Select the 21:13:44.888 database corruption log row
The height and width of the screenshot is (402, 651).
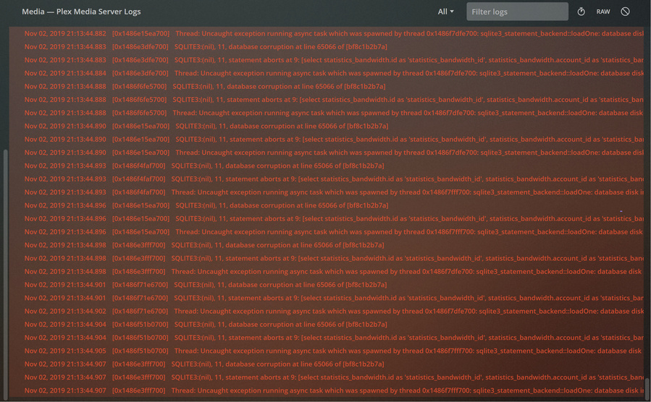tap(327, 87)
